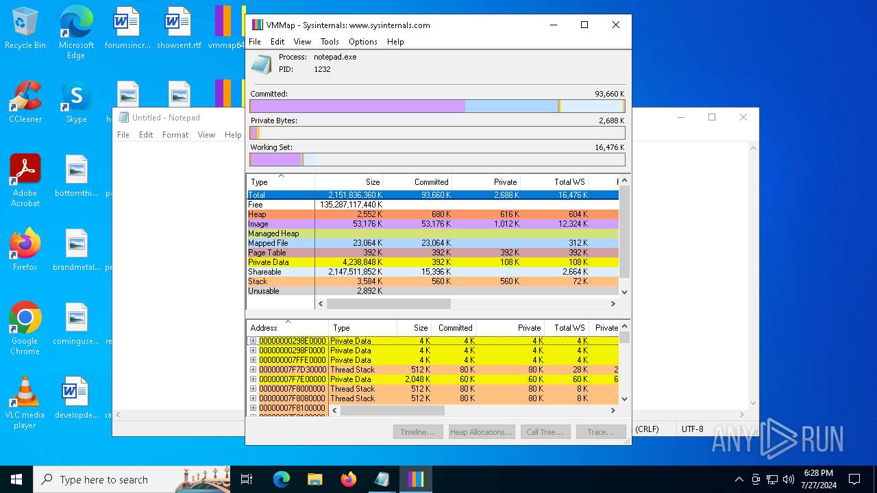Open Task View on taskbar
The height and width of the screenshot is (493, 877).
coord(247,479)
